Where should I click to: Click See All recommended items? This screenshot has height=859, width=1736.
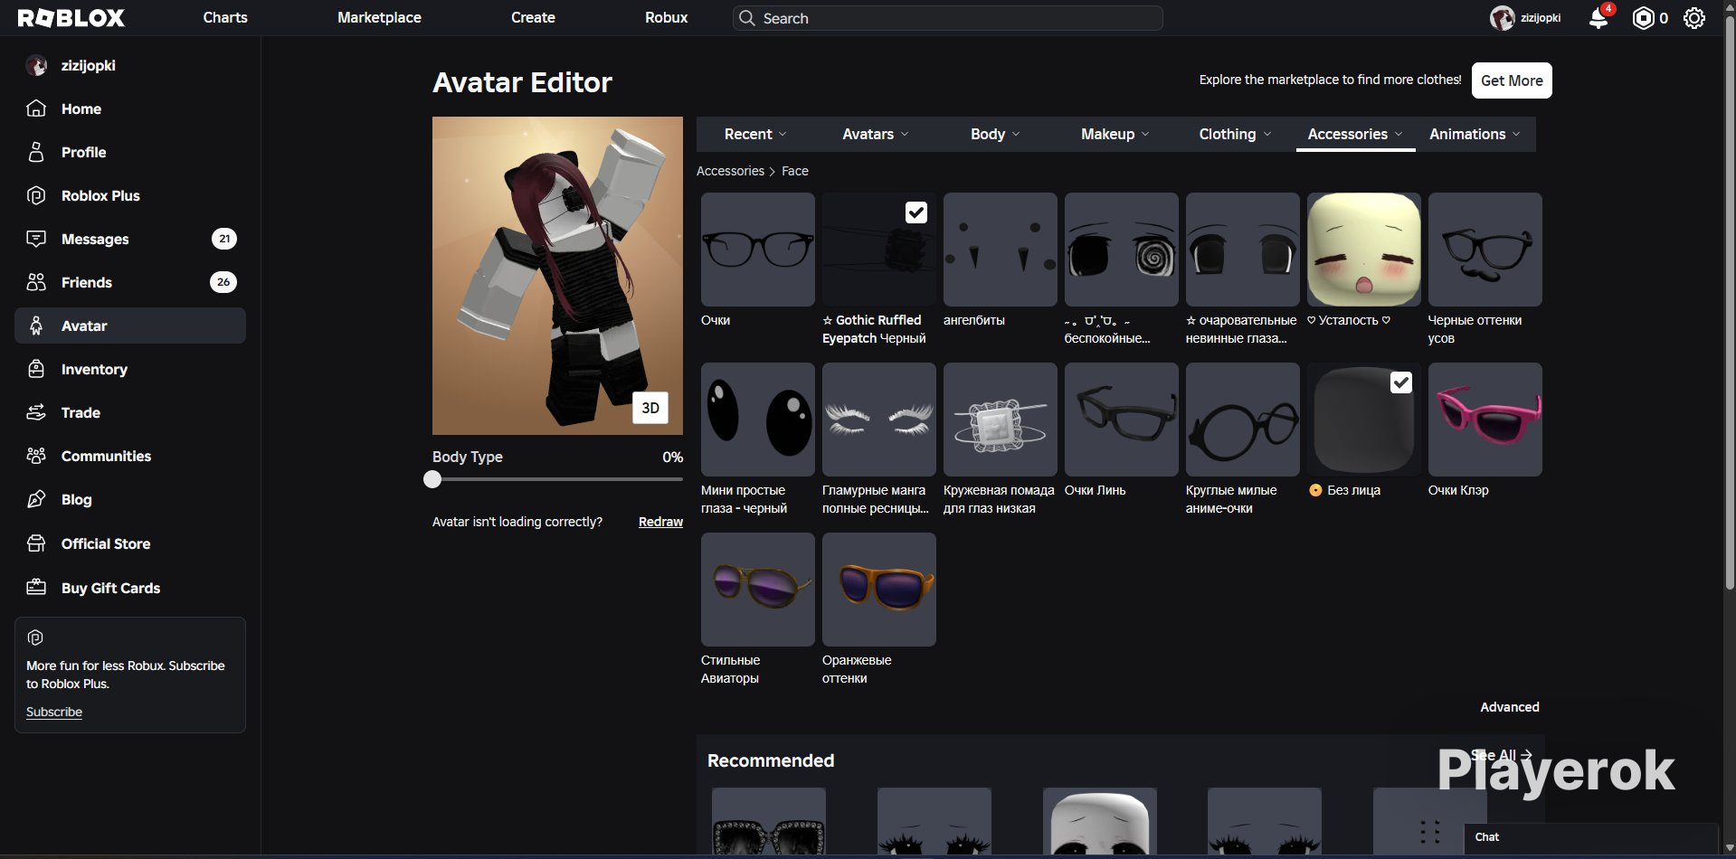pos(1501,755)
